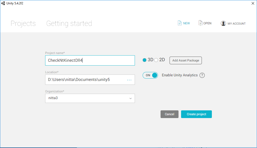Click the Add Asset Package button
This screenshot has width=257, height=148.
tap(186, 60)
